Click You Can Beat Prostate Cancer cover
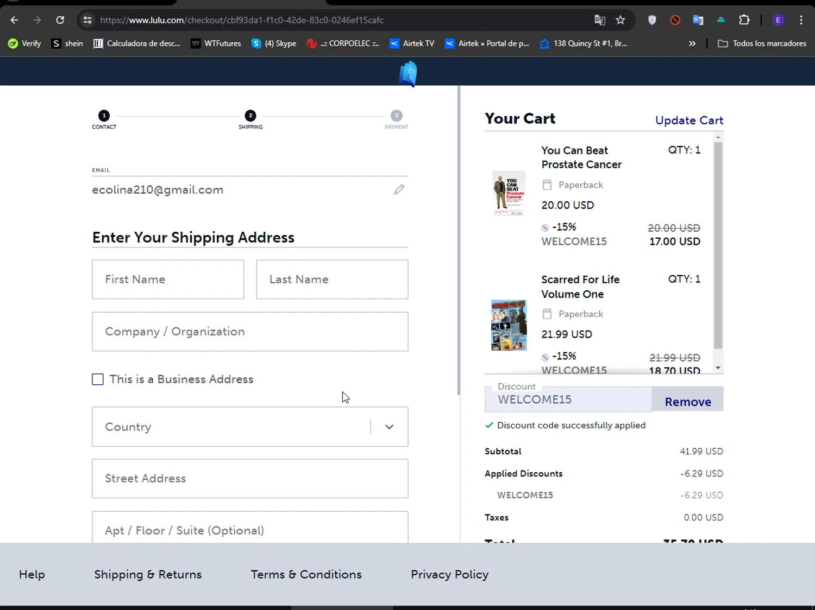This screenshot has width=815, height=610. (509, 193)
